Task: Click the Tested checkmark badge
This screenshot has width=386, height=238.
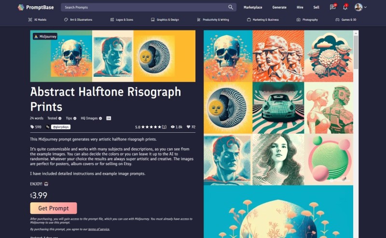Action: [60, 118]
